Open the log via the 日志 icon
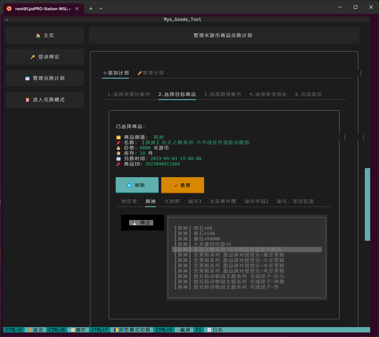 tap(209, 330)
